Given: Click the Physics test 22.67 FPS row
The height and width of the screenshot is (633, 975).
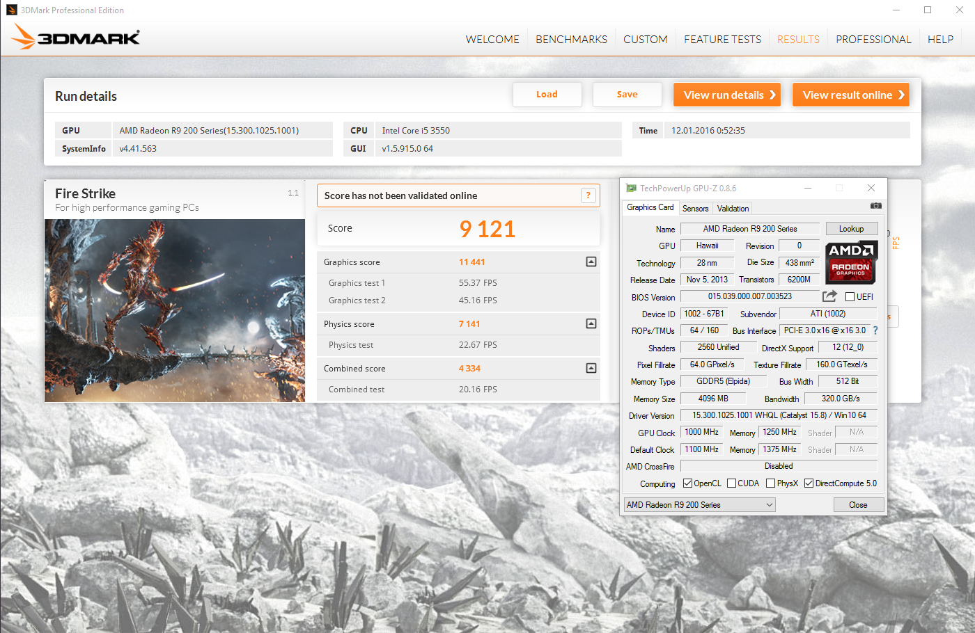Looking at the screenshot, I should coord(458,345).
